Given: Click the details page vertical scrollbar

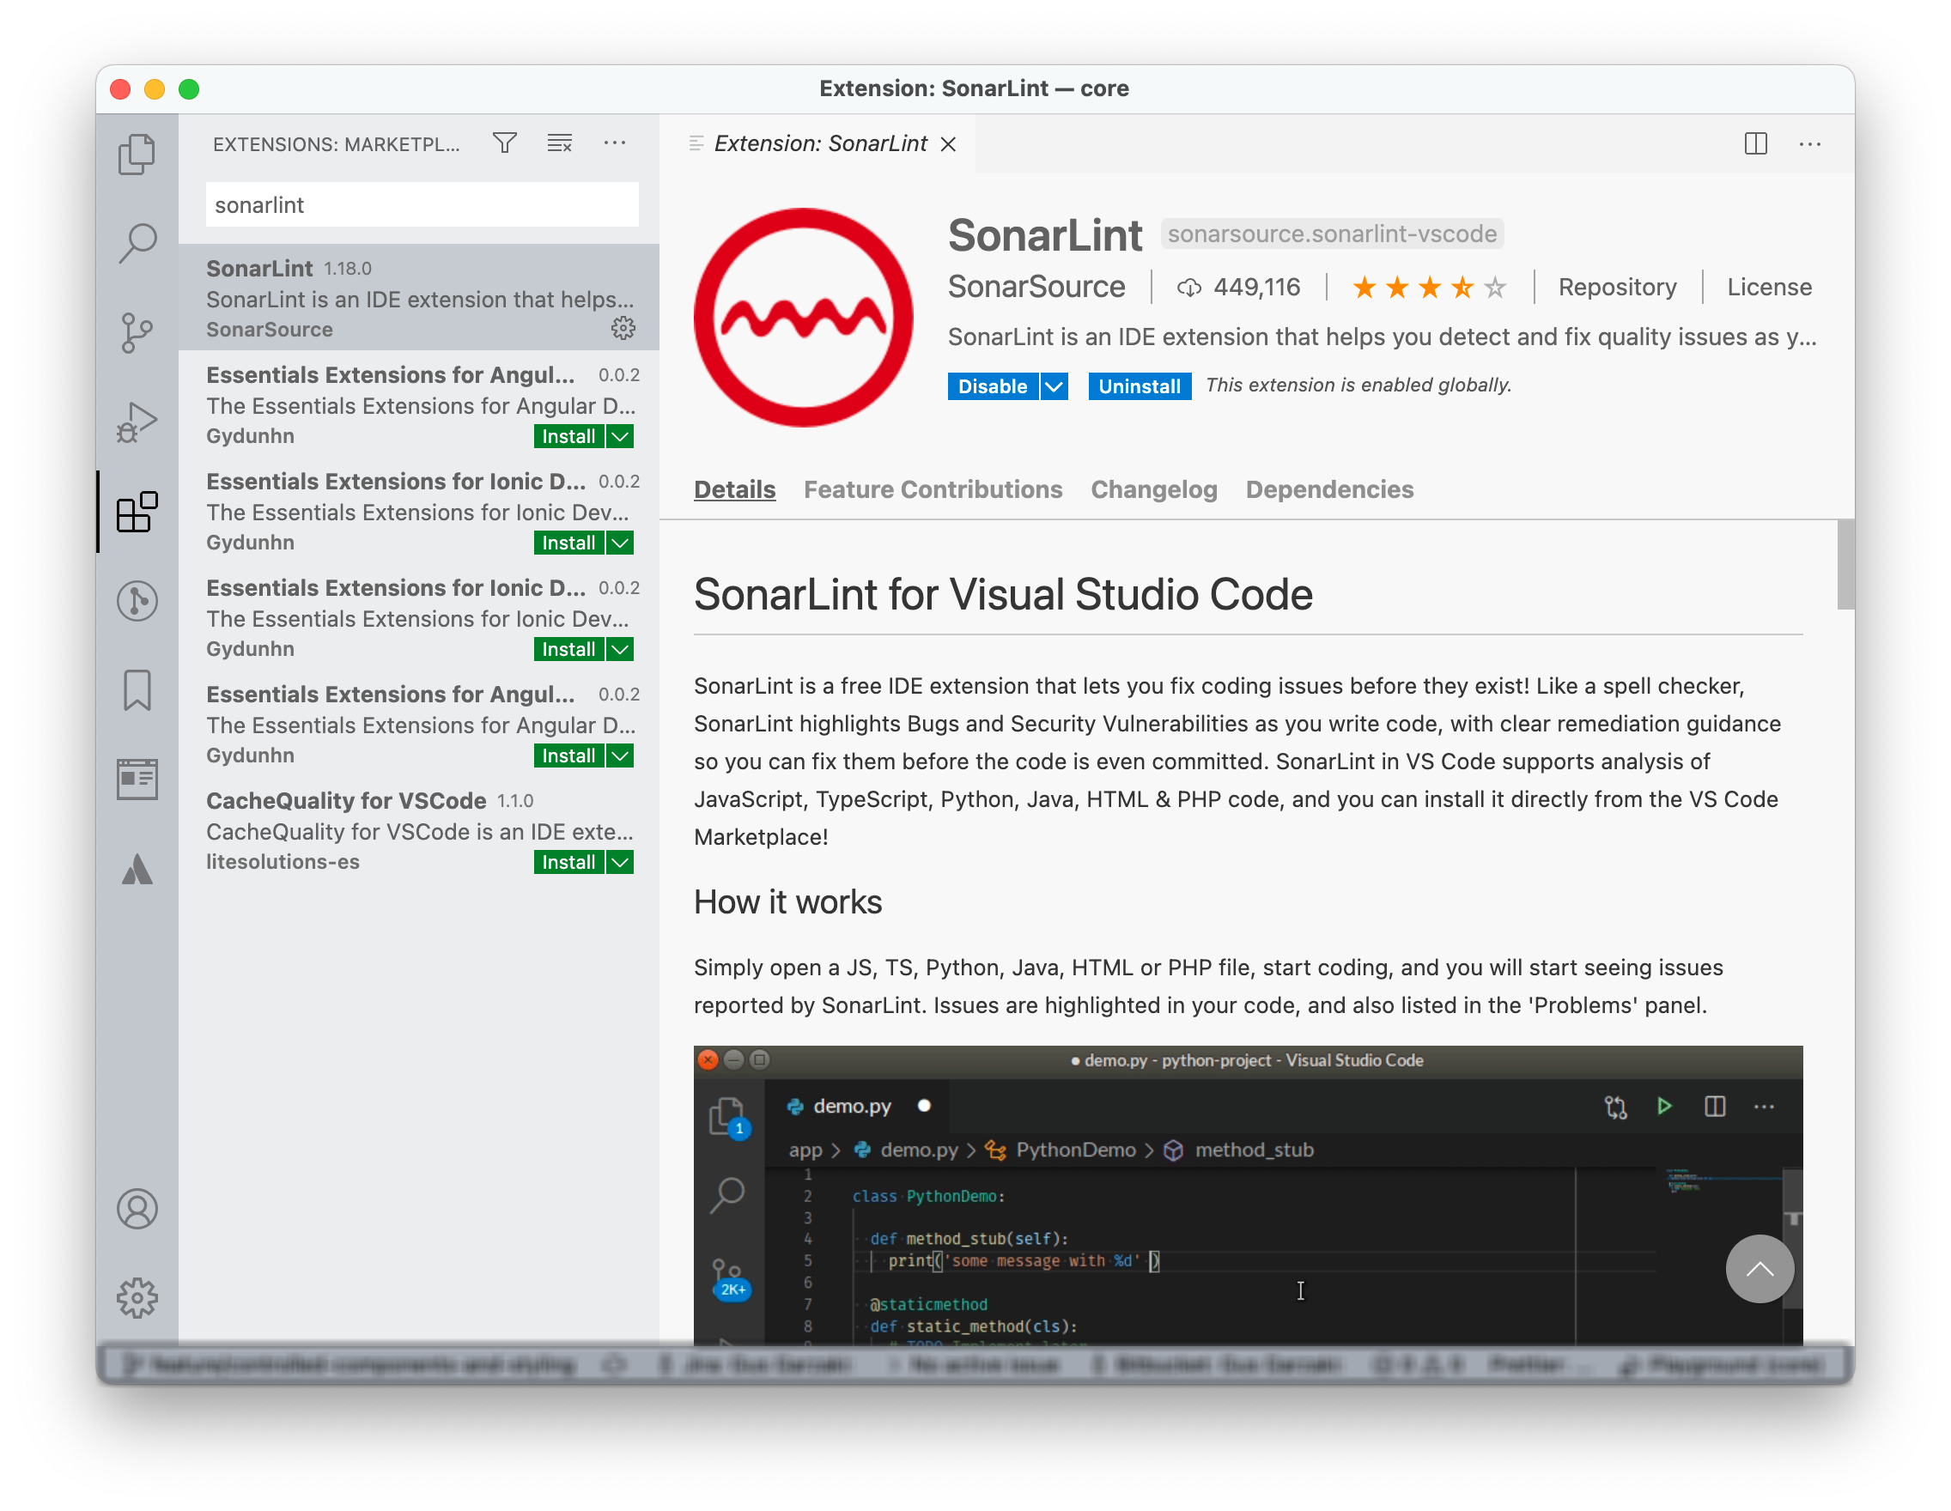Looking at the screenshot, I should tap(1845, 564).
